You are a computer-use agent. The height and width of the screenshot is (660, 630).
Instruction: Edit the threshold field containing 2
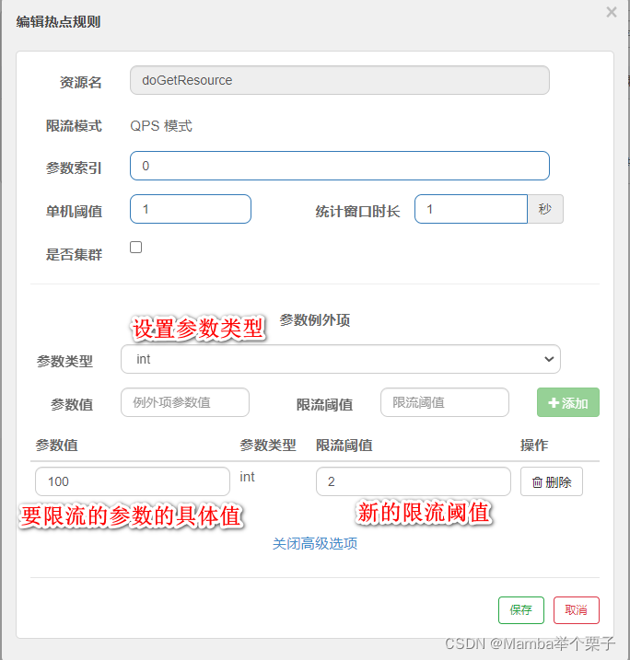[x=414, y=481]
